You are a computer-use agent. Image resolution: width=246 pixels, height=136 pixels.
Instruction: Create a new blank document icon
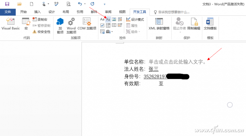coord(32,4)
